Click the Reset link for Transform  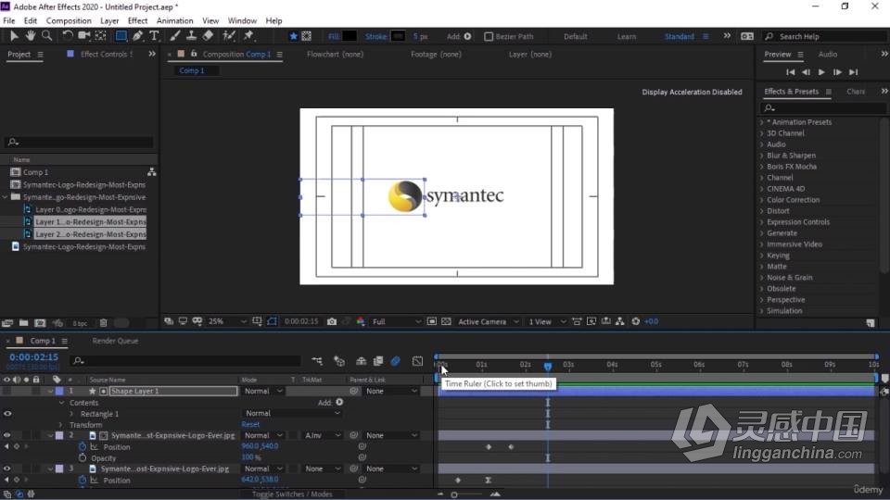[250, 425]
